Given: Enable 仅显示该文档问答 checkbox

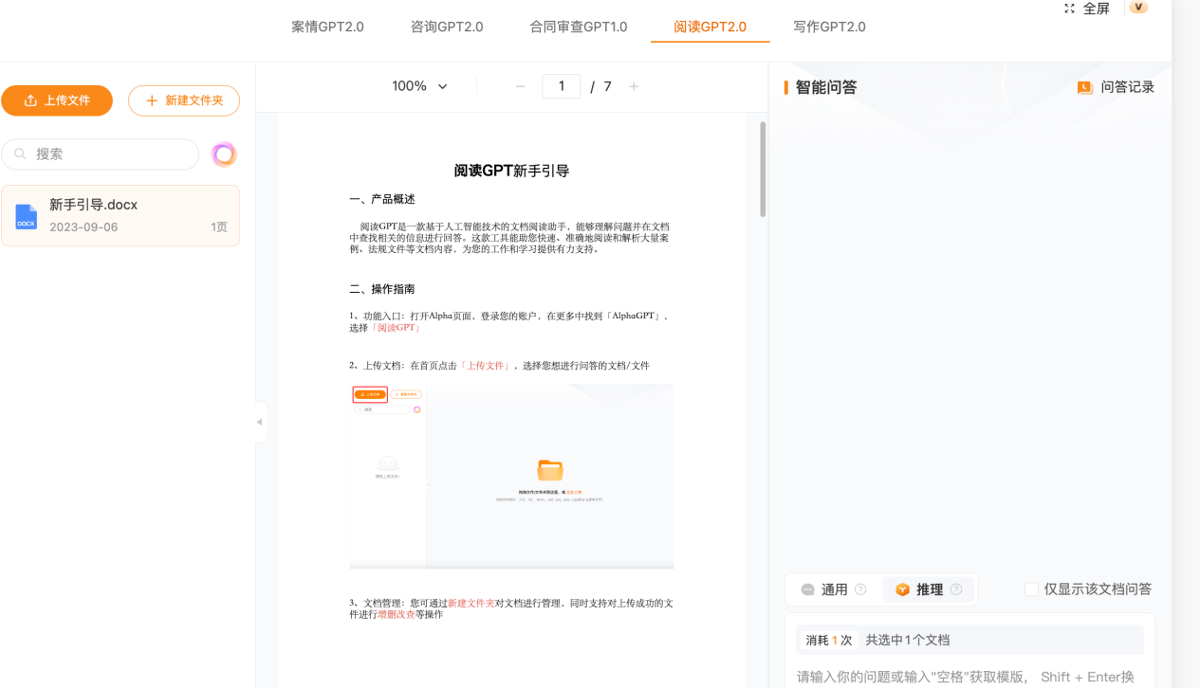Looking at the screenshot, I should click(1032, 589).
